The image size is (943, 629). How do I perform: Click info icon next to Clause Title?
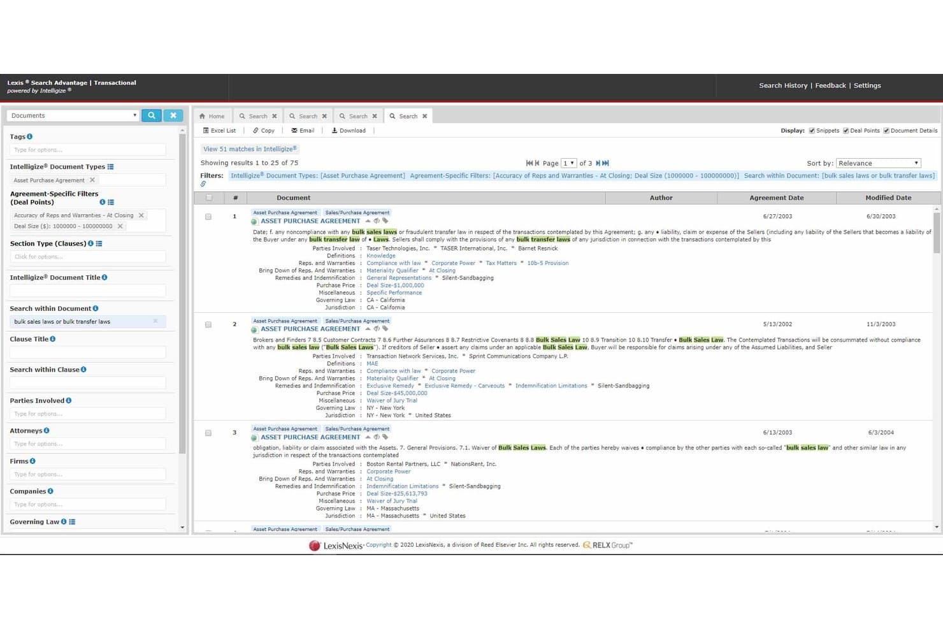[53, 339]
